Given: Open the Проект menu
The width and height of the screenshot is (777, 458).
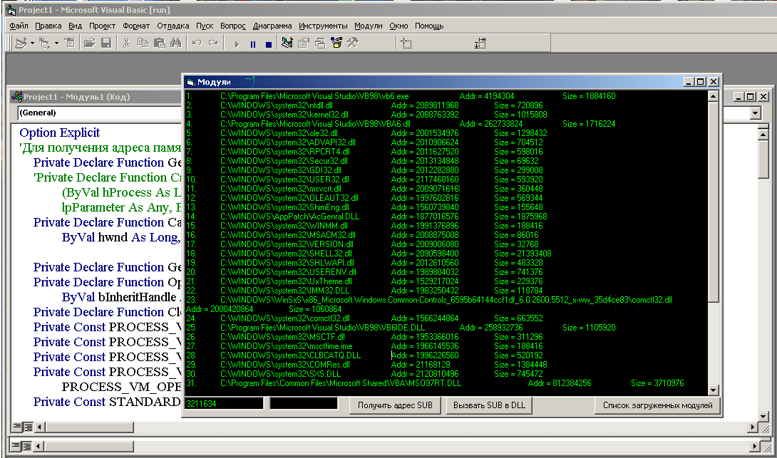Looking at the screenshot, I should coord(102,26).
